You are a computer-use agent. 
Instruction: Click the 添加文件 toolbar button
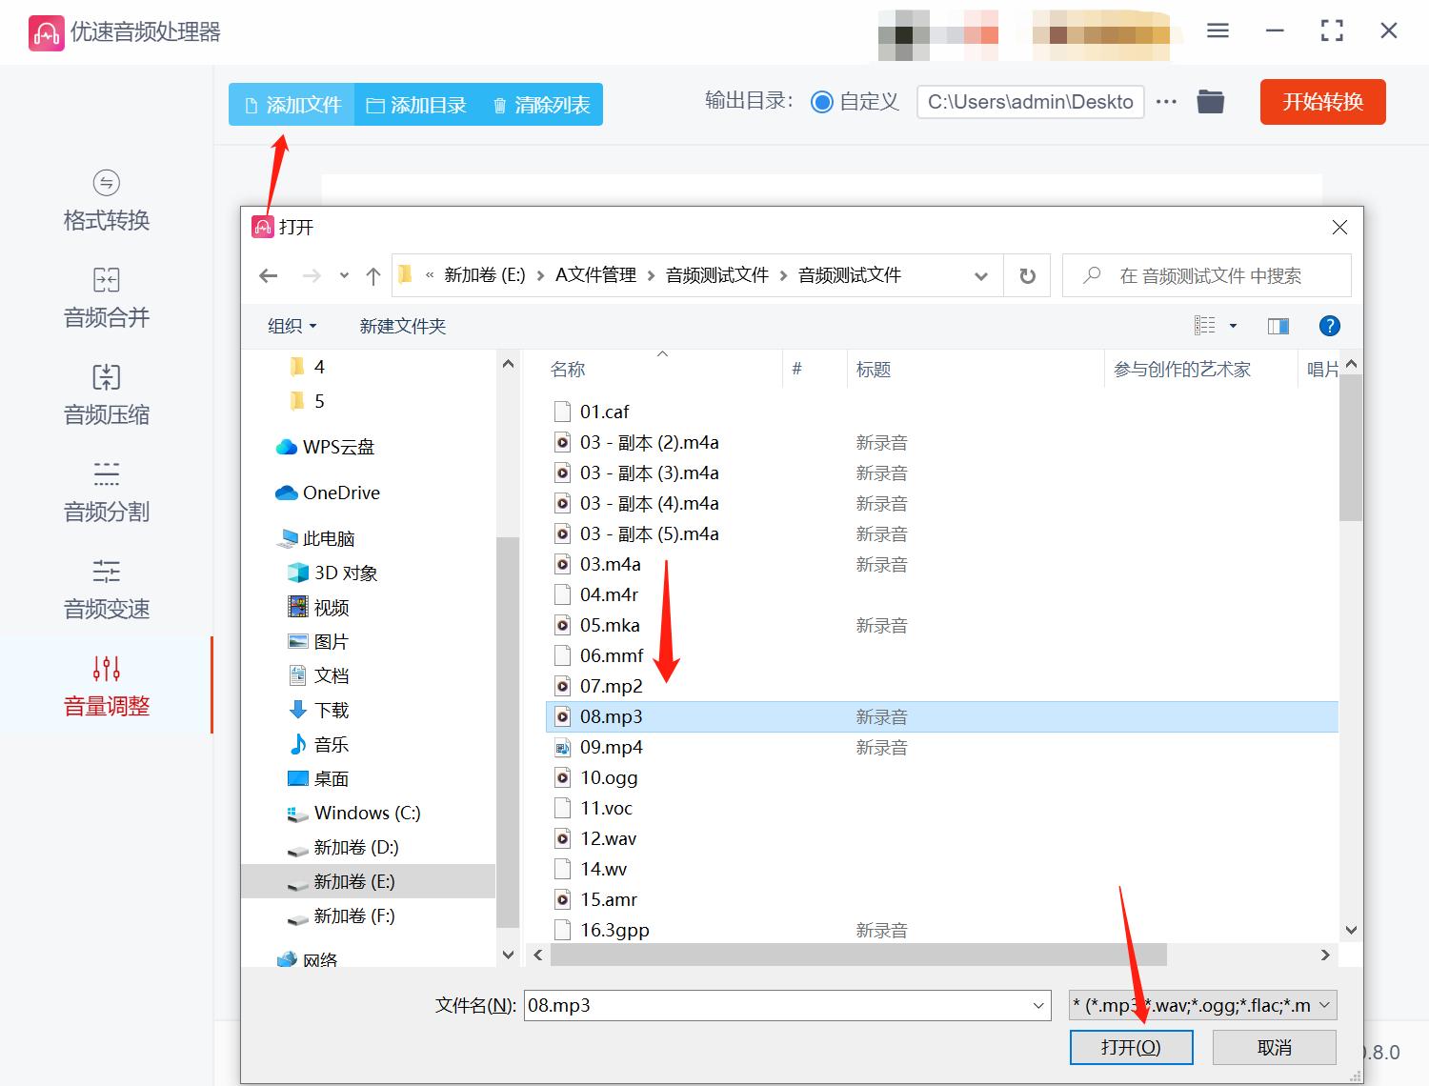(x=291, y=105)
